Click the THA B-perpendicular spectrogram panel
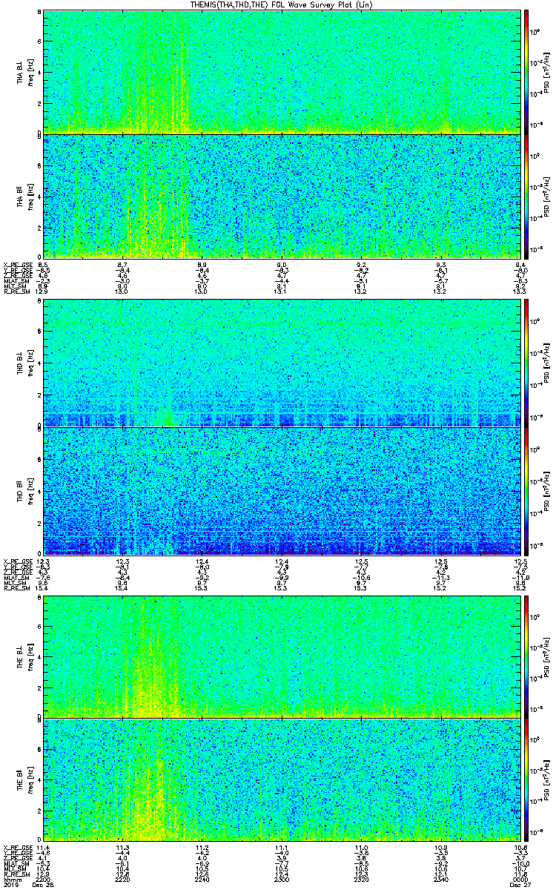556x890 pixels. pos(282,71)
